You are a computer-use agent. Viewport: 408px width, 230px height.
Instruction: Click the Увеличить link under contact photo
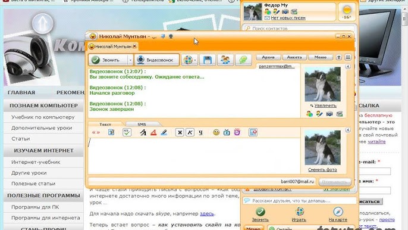click(325, 105)
